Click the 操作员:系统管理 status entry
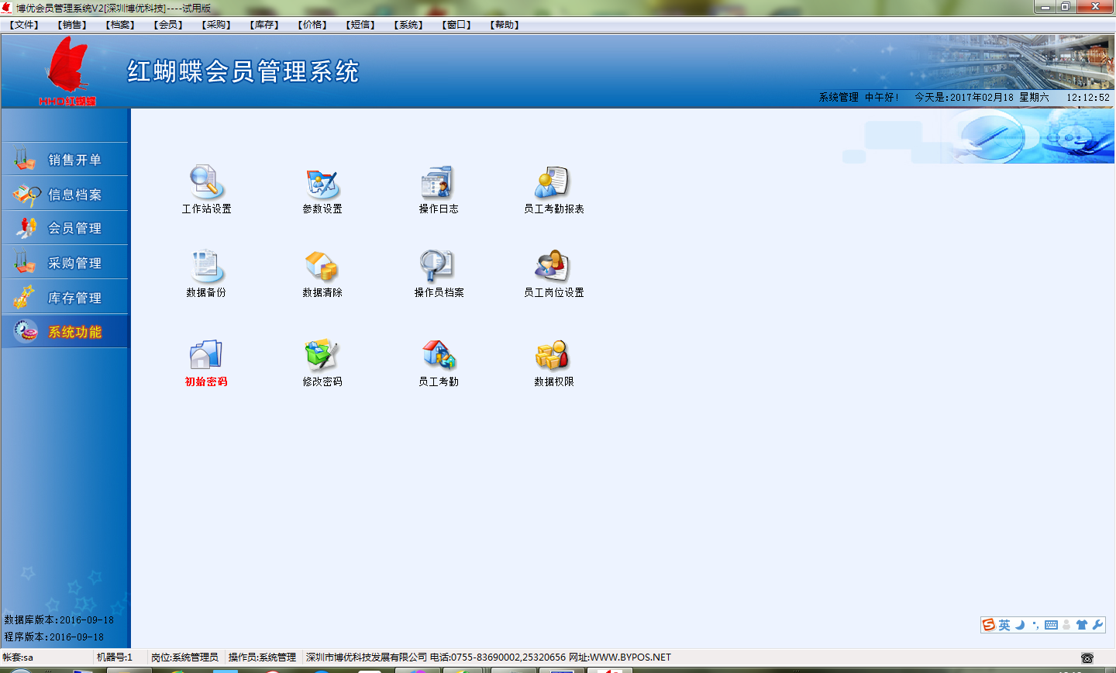This screenshot has height=673, width=1116. point(262,657)
